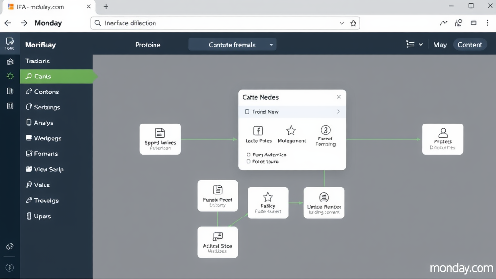The width and height of the screenshot is (496, 279).
Task: Click the Content button
Action: point(469,45)
